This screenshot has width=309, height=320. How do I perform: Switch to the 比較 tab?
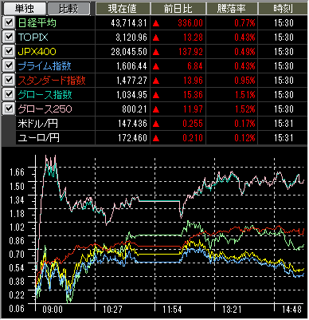click(68, 9)
